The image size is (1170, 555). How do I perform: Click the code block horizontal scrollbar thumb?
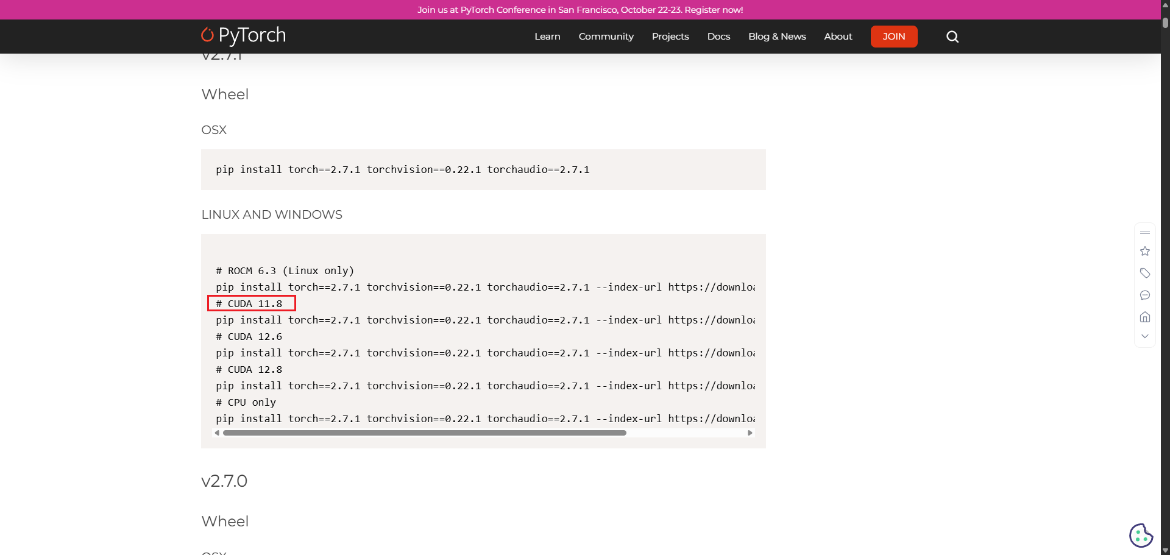coord(425,433)
